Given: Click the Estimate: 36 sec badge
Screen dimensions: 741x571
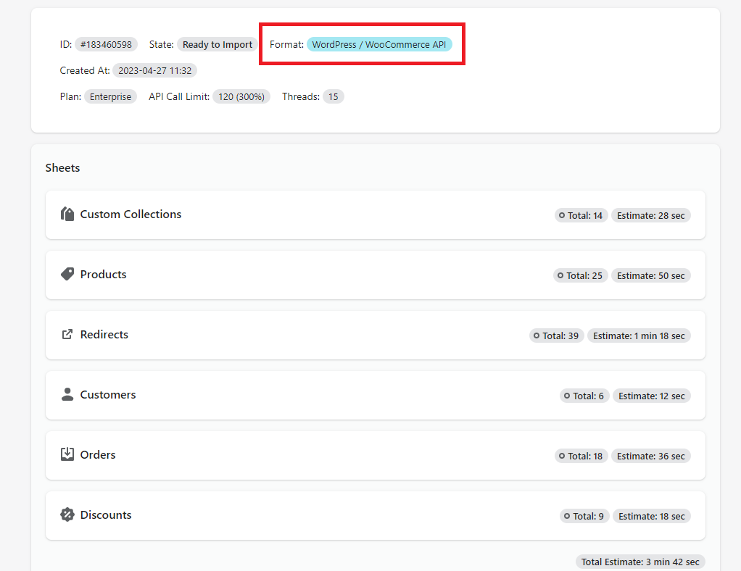Looking at the screenshot, I should pyautogui.click(x=651, y=456).
